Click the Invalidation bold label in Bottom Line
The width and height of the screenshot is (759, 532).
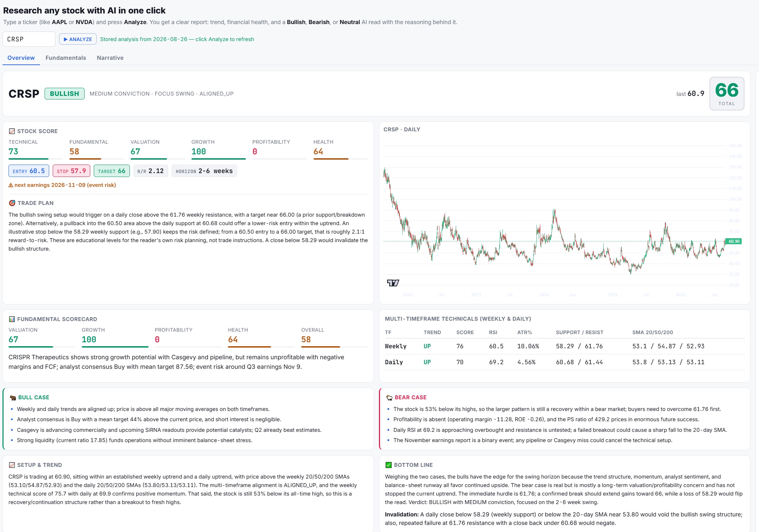coord(402,514)
